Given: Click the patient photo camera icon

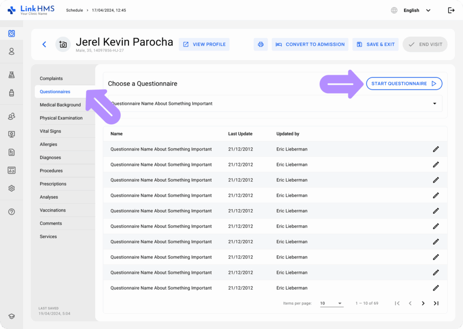Looking at the screenshot, I should pyautogui.click(x=63, y=44).
